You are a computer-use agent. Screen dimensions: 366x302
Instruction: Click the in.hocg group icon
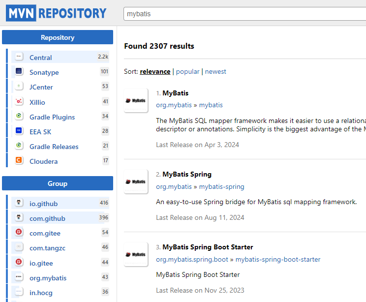19,292
